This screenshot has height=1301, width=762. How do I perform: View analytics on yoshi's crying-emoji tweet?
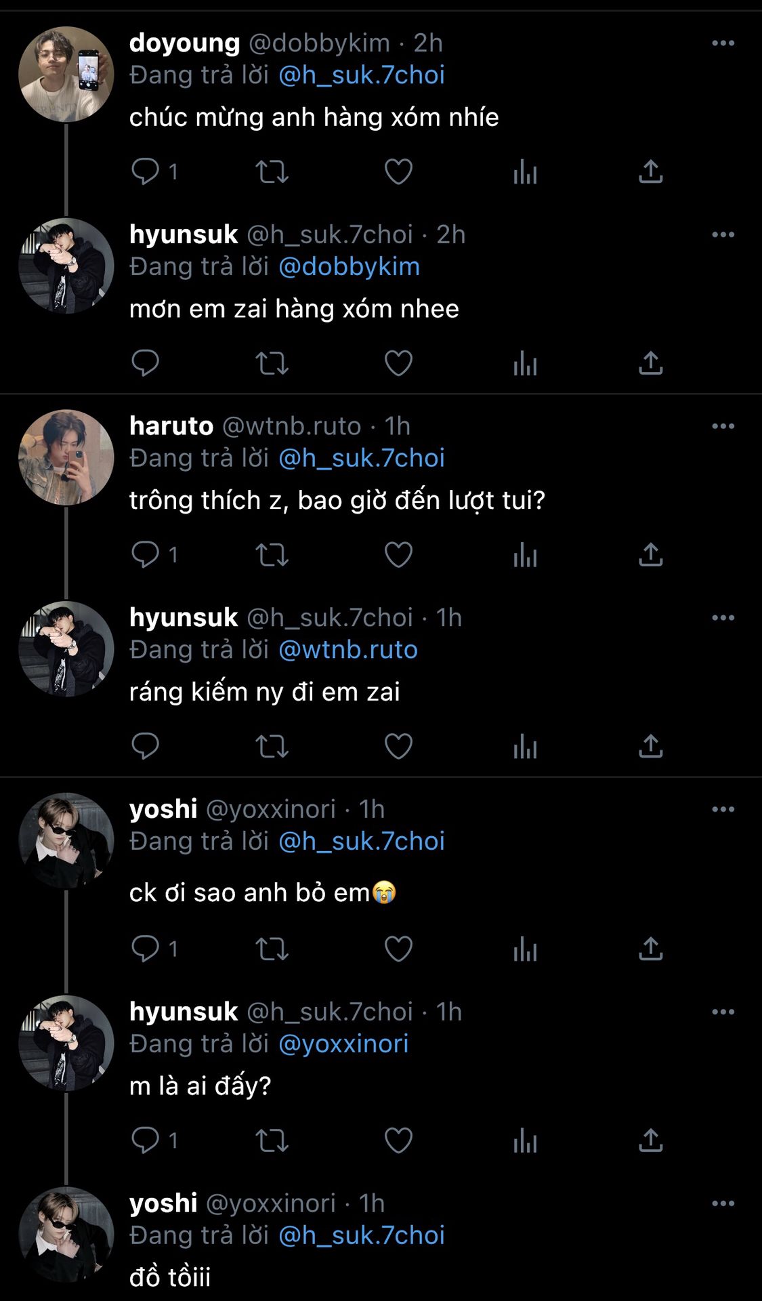tap(525, 949)
